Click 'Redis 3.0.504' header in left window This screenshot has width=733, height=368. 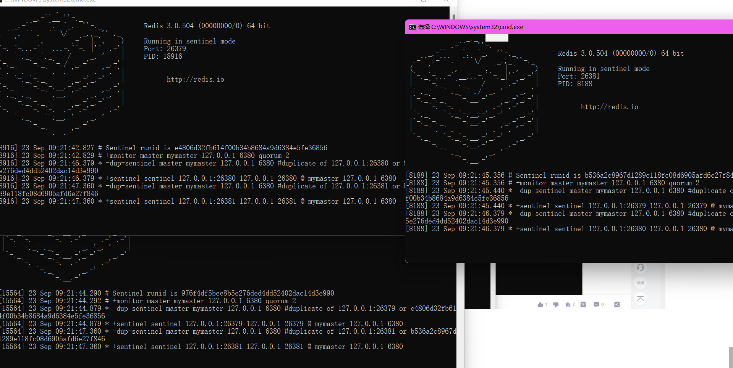[x=207, y=26]
